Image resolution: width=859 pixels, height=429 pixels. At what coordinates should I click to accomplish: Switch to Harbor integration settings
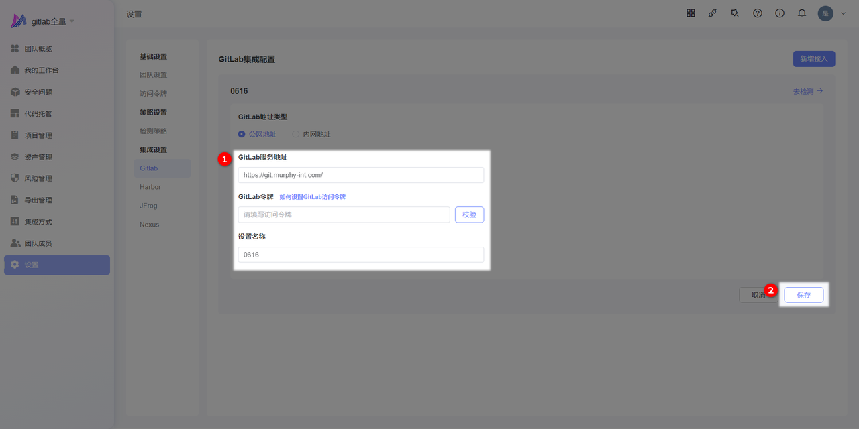point(150,187)
